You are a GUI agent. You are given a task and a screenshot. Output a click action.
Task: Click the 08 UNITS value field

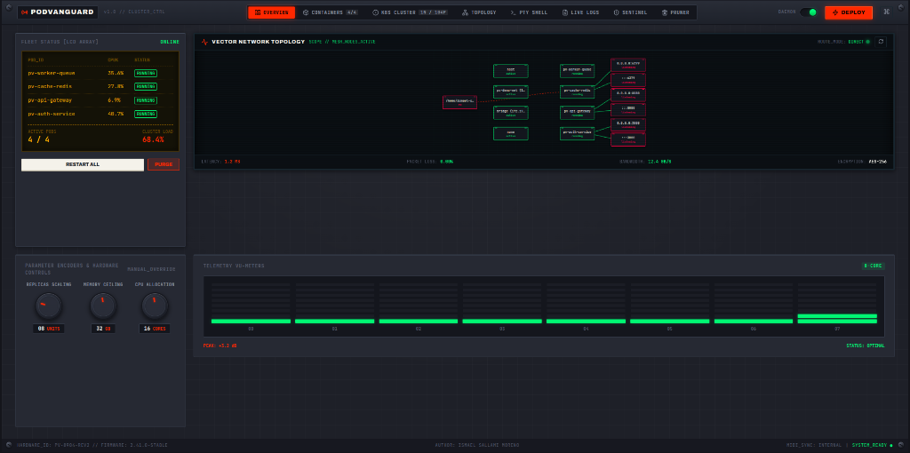coord(49,329)
